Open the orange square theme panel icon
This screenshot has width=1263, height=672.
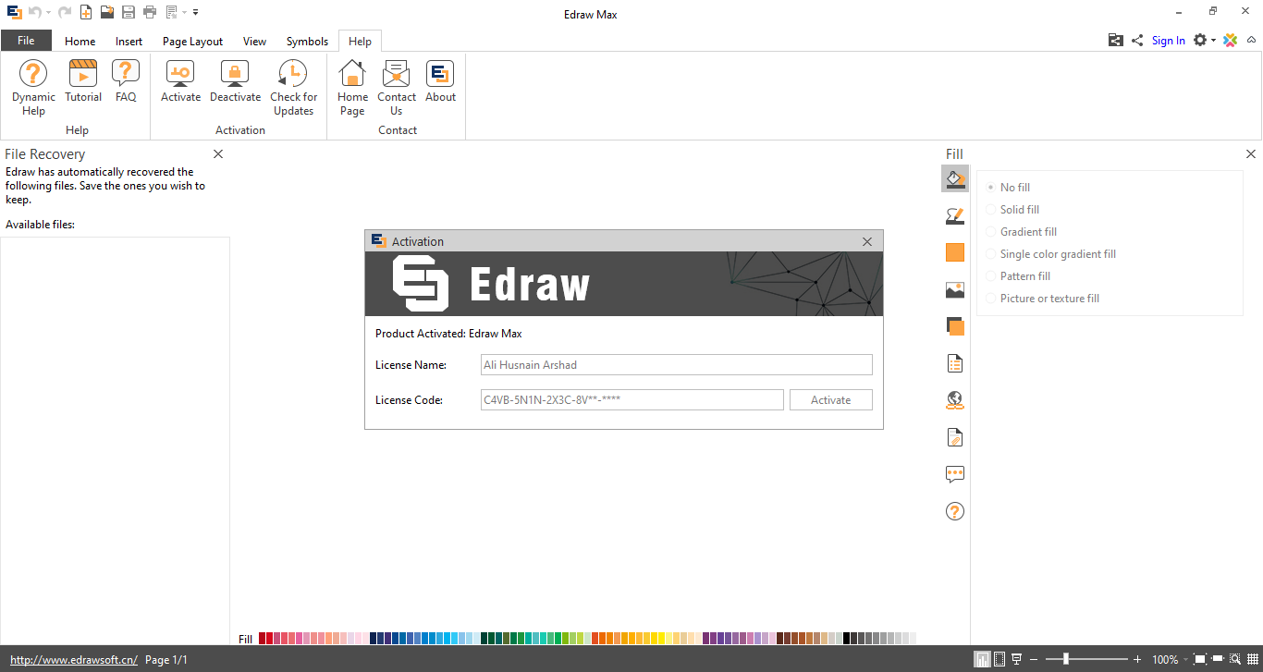[955, 252]
